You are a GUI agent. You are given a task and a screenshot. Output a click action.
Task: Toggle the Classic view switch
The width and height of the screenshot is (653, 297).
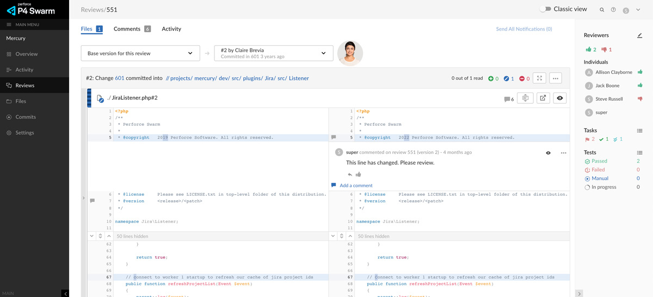pyautogui.click(x=545, y=9)
